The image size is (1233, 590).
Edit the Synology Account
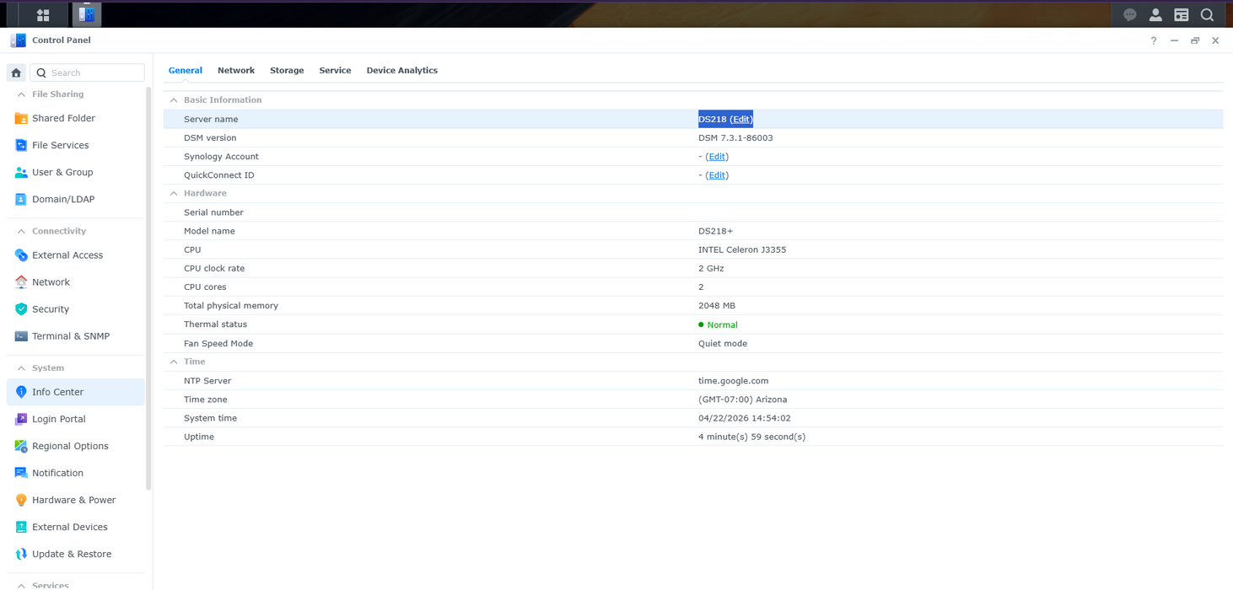(716, 156)
